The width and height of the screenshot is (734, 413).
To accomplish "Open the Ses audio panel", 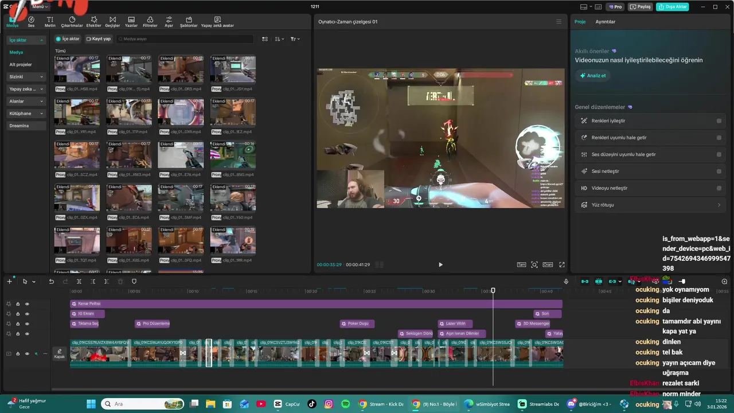I will [x=31, y=22].
